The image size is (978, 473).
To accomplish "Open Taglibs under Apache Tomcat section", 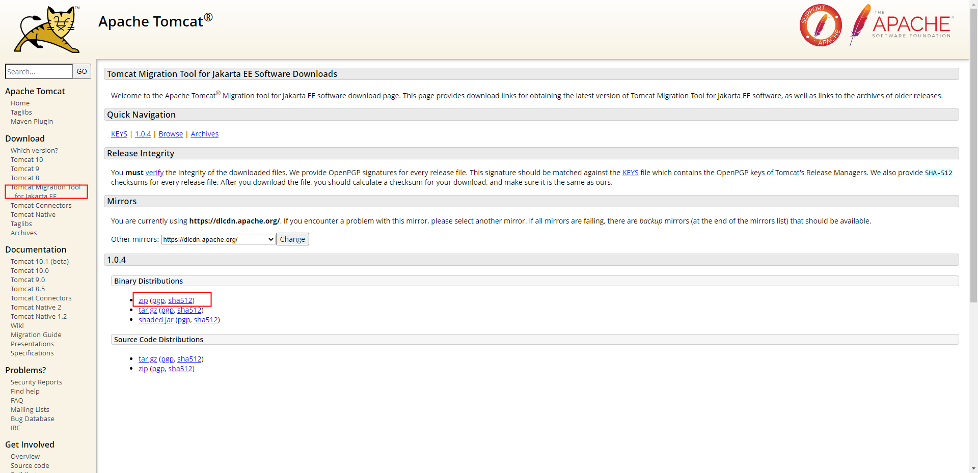I will pyautogui.click(x=21, y=112).
